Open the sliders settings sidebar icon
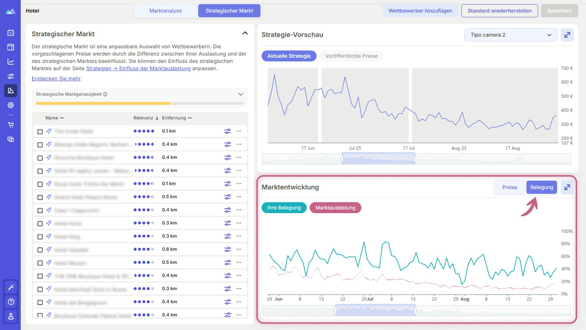 [x=11, y=76]
